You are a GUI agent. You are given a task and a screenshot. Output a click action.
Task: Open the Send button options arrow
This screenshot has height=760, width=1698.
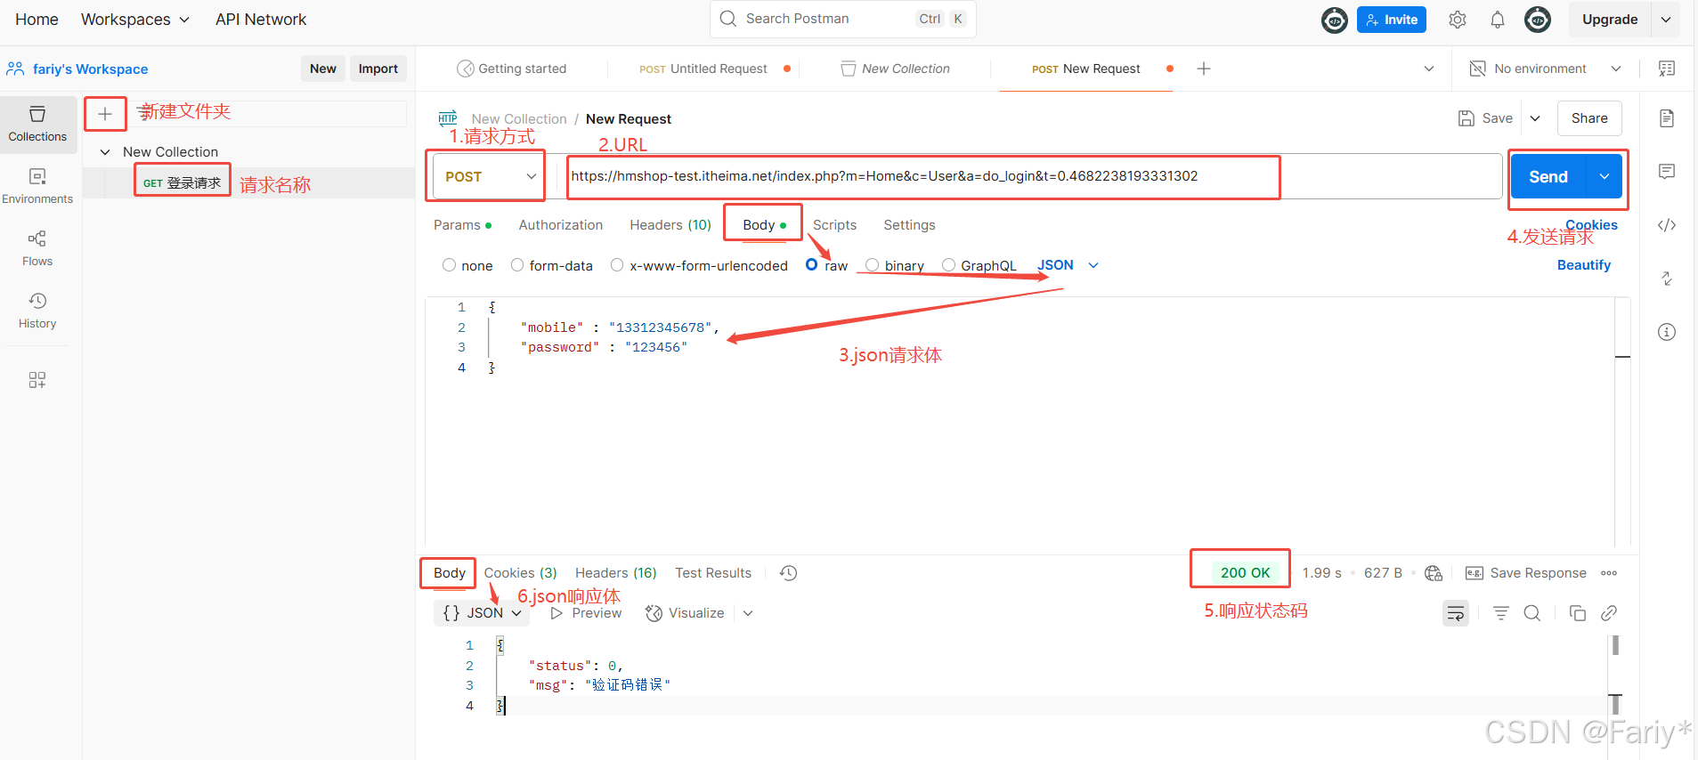[x=1605, y=176]
